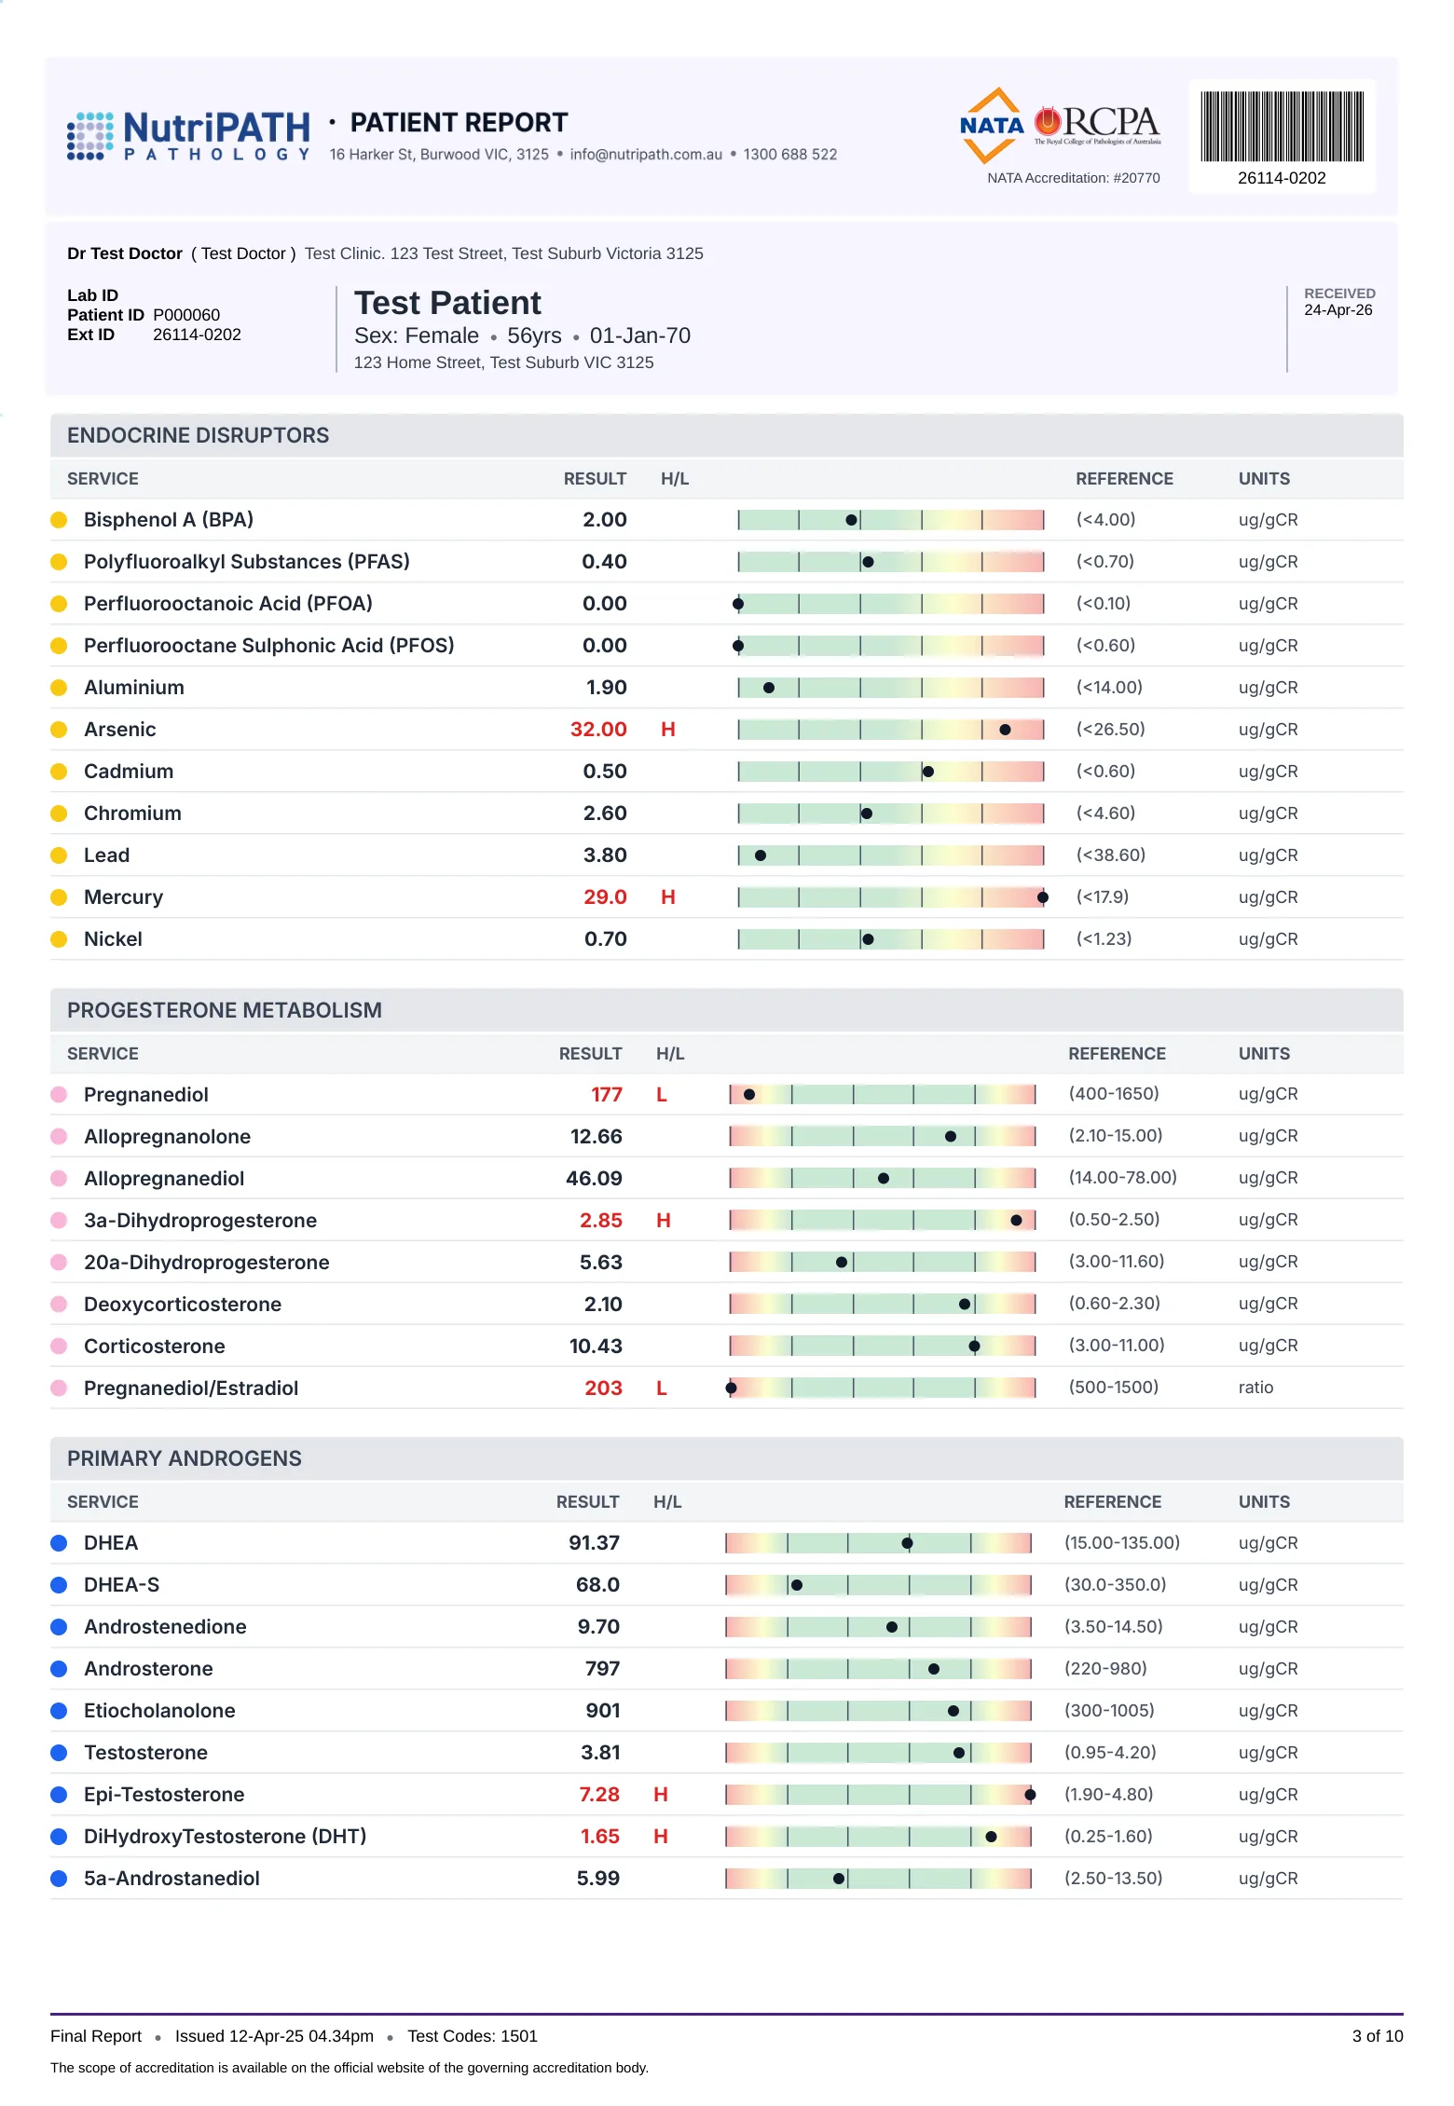Click the yellow dot beside Cadmium

59,772
